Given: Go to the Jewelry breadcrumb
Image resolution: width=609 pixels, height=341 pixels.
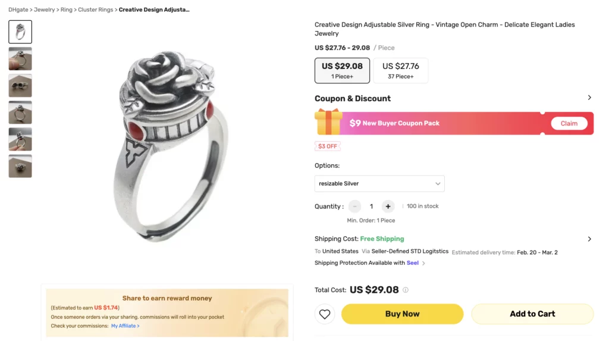Looking at the screenshot, I should click(45, 10).
